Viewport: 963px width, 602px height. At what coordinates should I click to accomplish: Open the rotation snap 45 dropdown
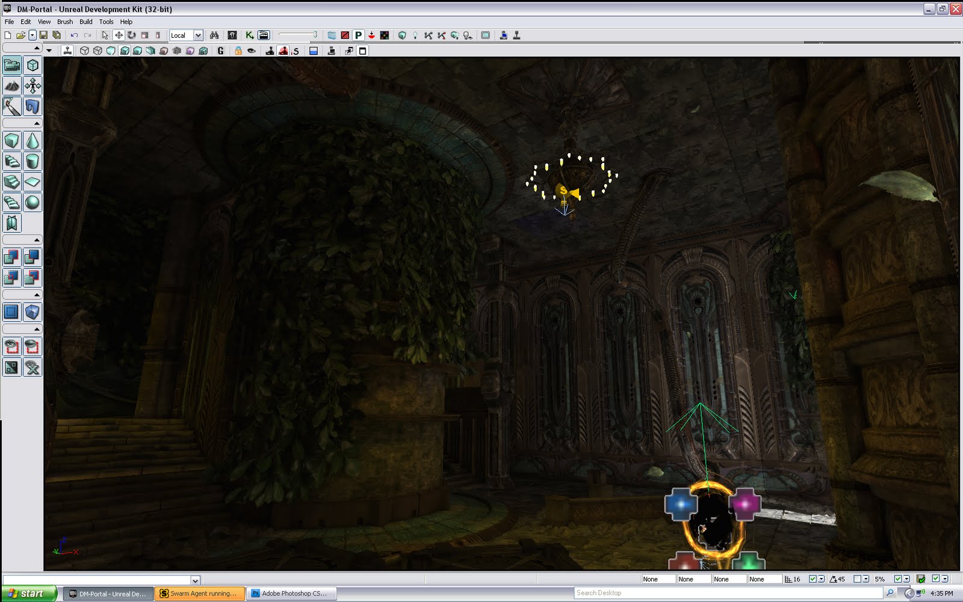click(865, 579)
